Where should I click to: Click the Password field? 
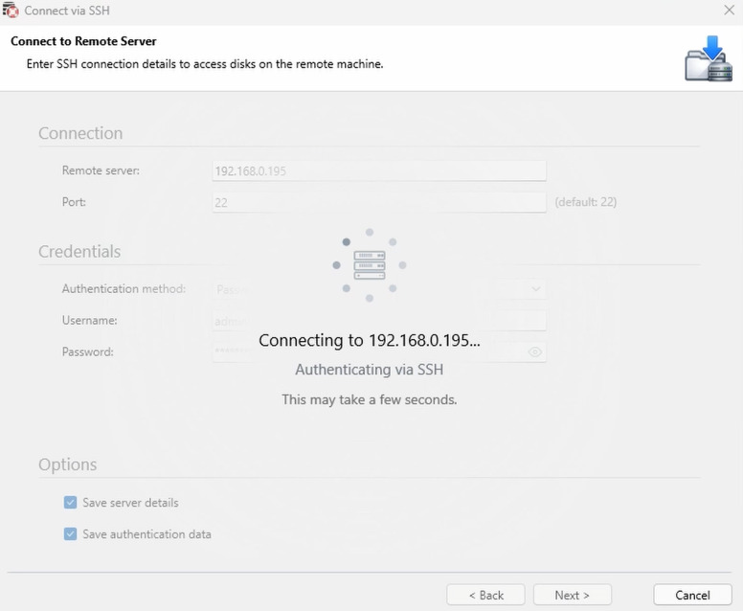click(x=379, y=351)
